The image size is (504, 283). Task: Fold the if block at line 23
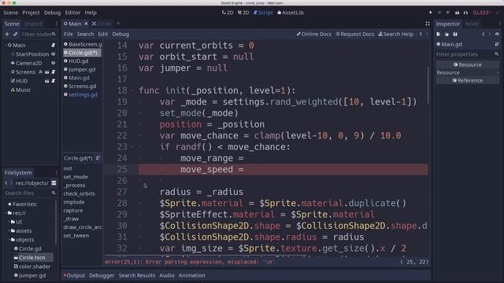coord(132,147)
